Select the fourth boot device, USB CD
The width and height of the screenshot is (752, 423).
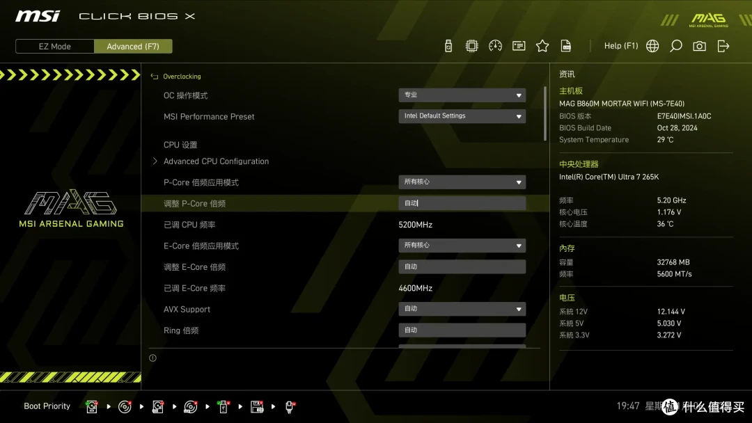(x=190, y=407)
